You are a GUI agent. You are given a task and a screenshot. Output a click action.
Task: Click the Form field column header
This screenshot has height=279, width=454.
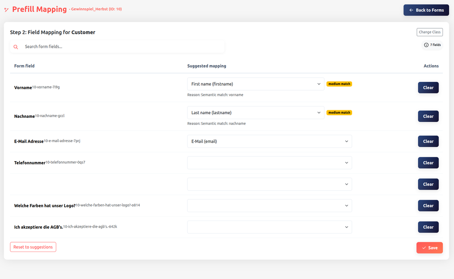(24, 66)
